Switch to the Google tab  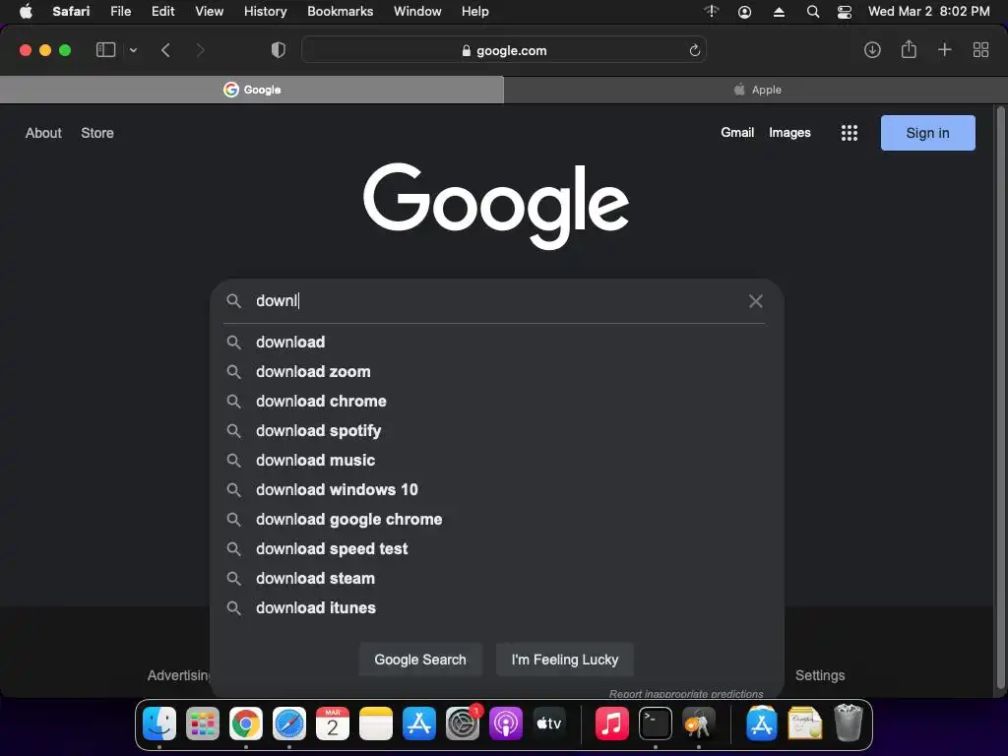pyautogui.click(x=252, y=90)
